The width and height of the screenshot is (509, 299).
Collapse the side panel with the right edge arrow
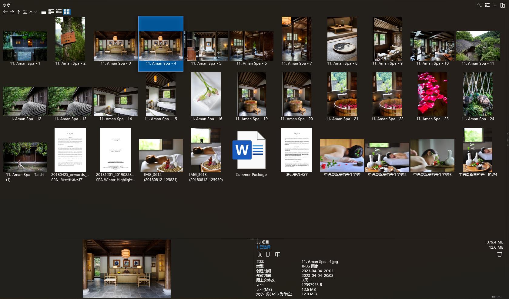coord(508,134)
